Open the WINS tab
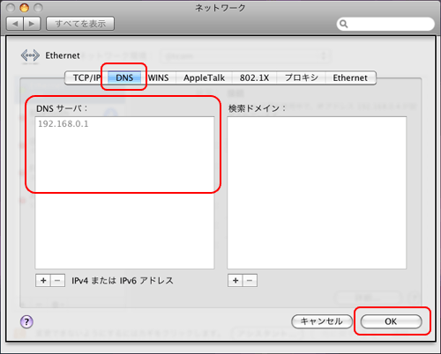Screen dimensions: 441x354 (159, 77)
